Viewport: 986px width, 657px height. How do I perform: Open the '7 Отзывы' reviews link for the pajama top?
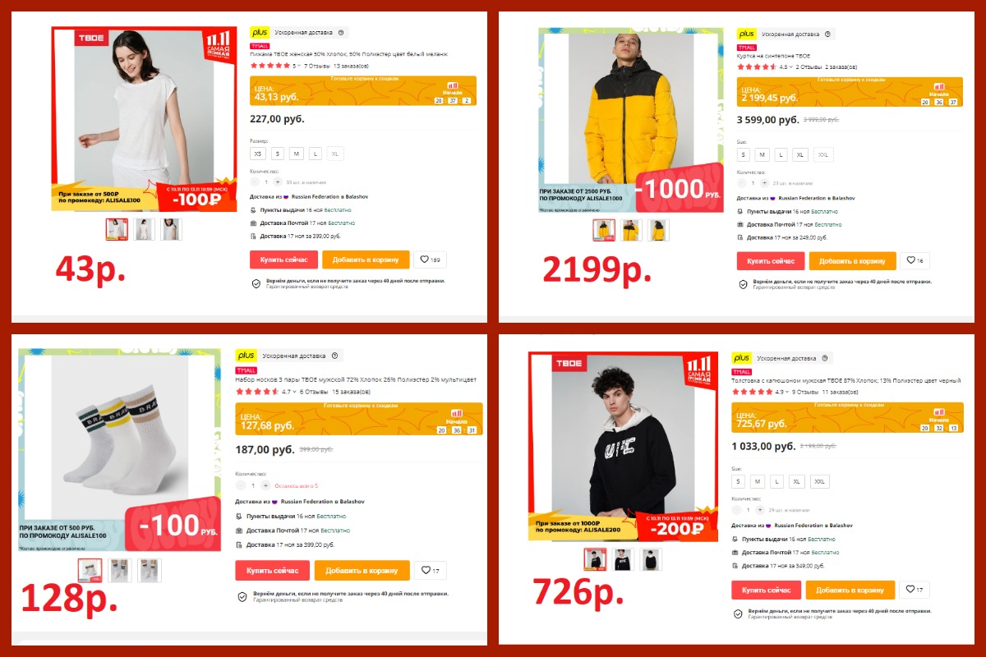pos(316,66)
